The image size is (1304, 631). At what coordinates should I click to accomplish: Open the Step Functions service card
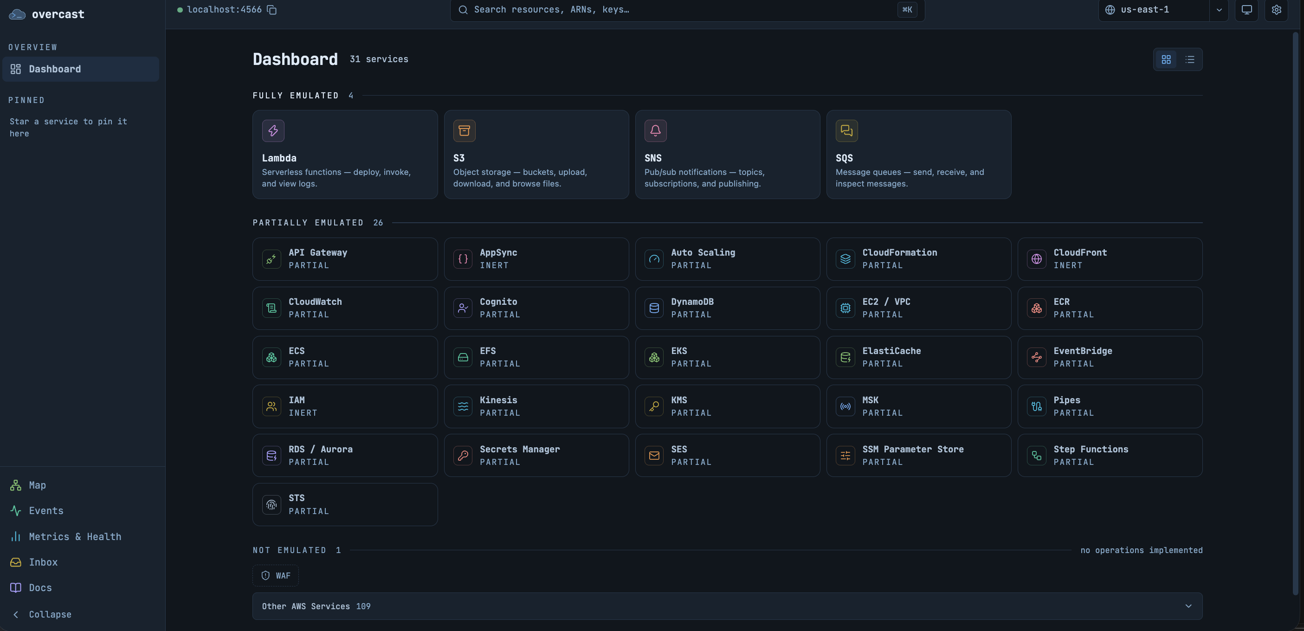(x=1110, y=456)
